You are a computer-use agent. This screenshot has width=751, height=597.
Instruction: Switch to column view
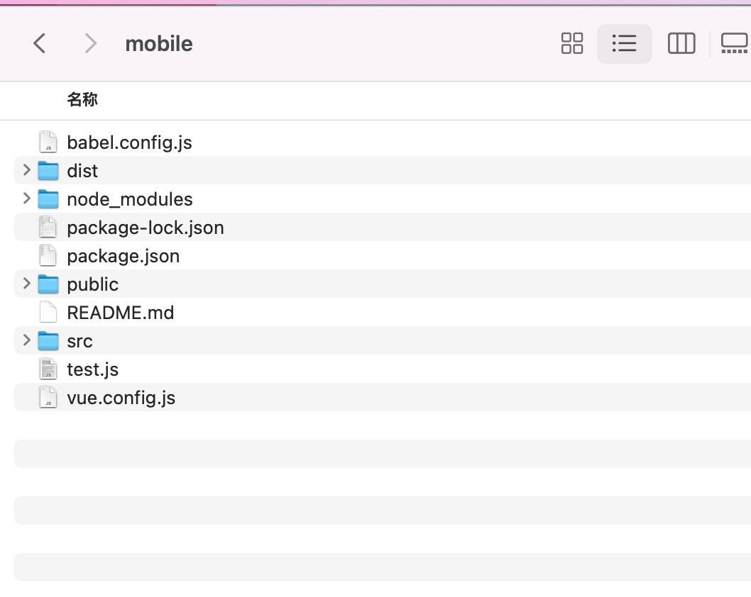point(681,43)
